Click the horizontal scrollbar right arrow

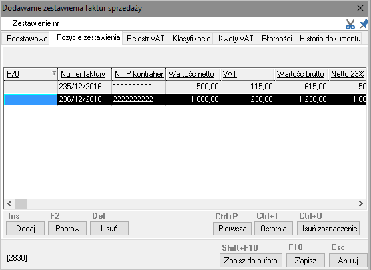[361, 203]
